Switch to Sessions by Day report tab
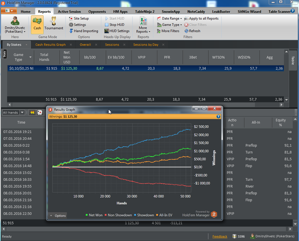This screenshot has width=299, height=241. tap(146, 45)
